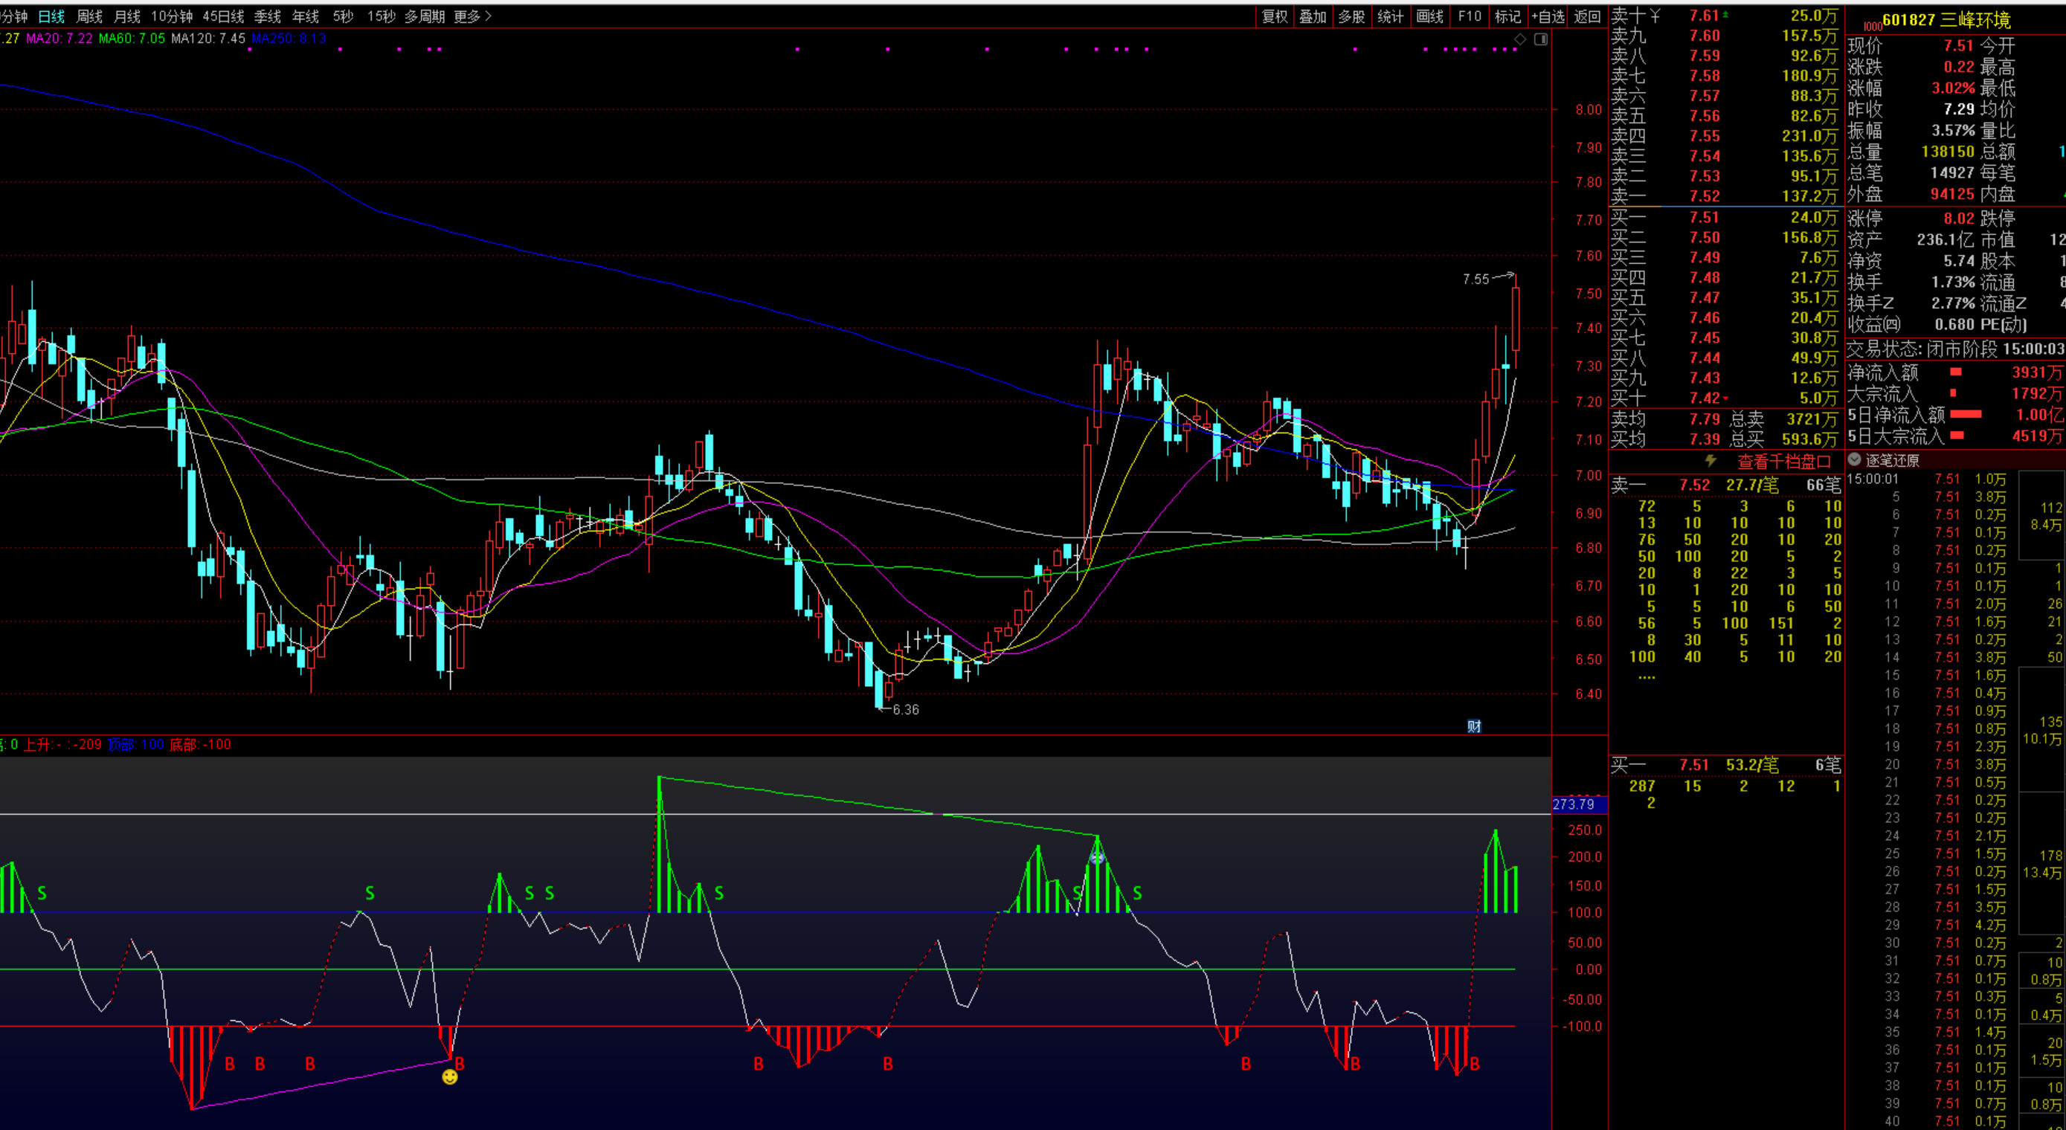Click the 5日净流入额 row
This screenshot has width=2066, height=1130.
coord(1955,415)
